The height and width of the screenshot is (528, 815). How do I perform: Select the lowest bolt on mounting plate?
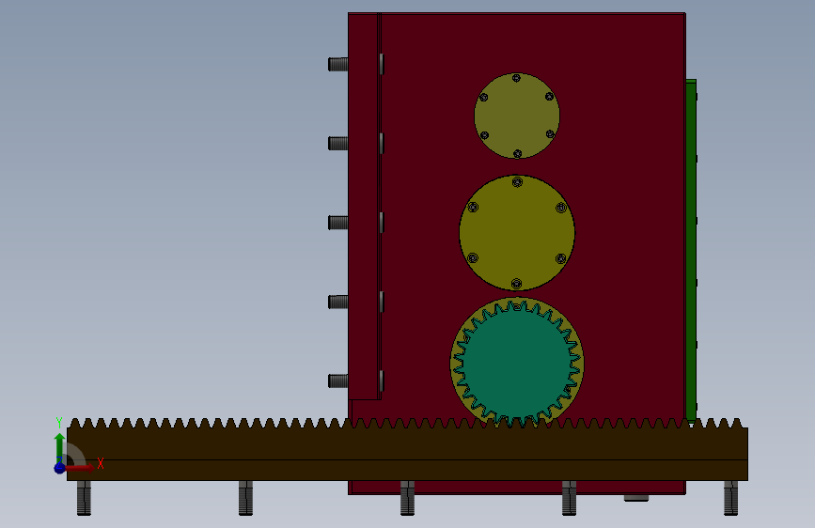pos(338,380)
